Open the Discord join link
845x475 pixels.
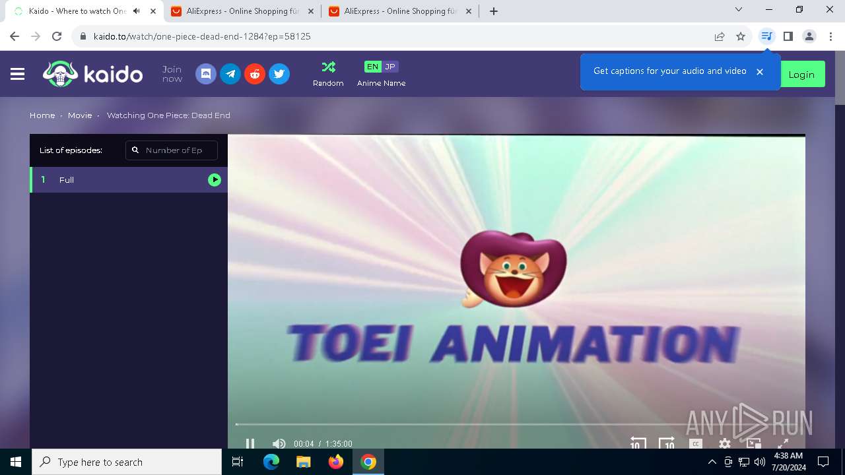point(206,74)
